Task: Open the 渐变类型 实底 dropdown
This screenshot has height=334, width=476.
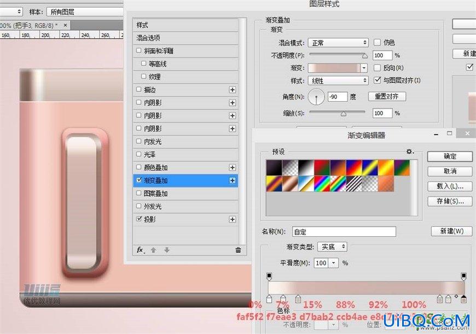Action: (333, 247)
